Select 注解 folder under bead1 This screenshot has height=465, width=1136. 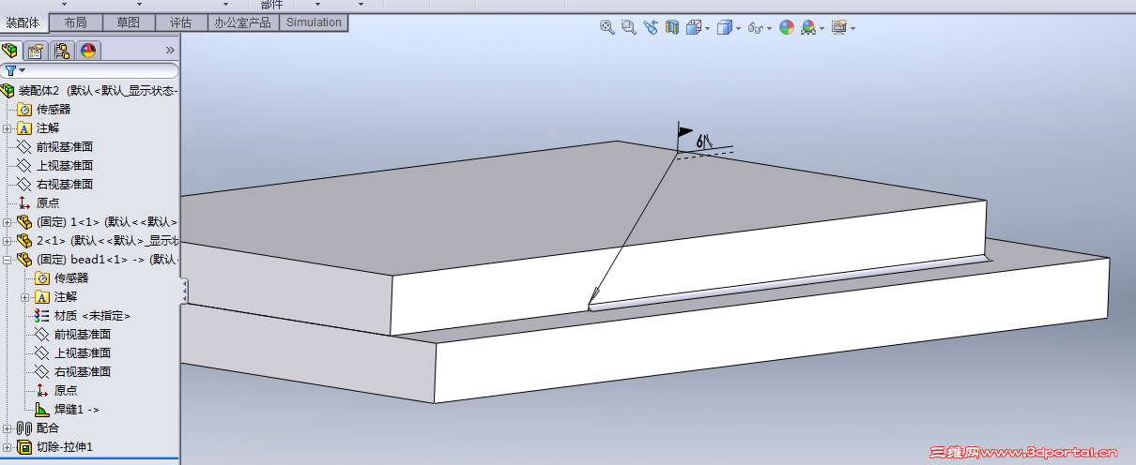56,297
